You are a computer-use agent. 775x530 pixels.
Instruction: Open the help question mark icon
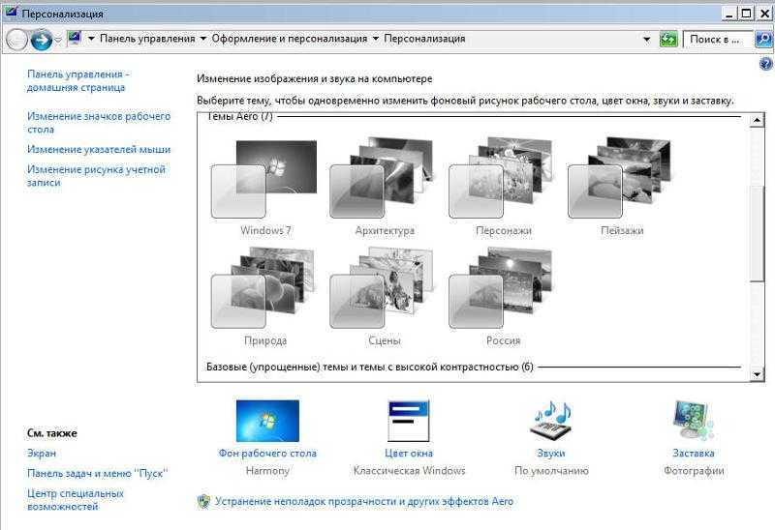pos(765,64)
